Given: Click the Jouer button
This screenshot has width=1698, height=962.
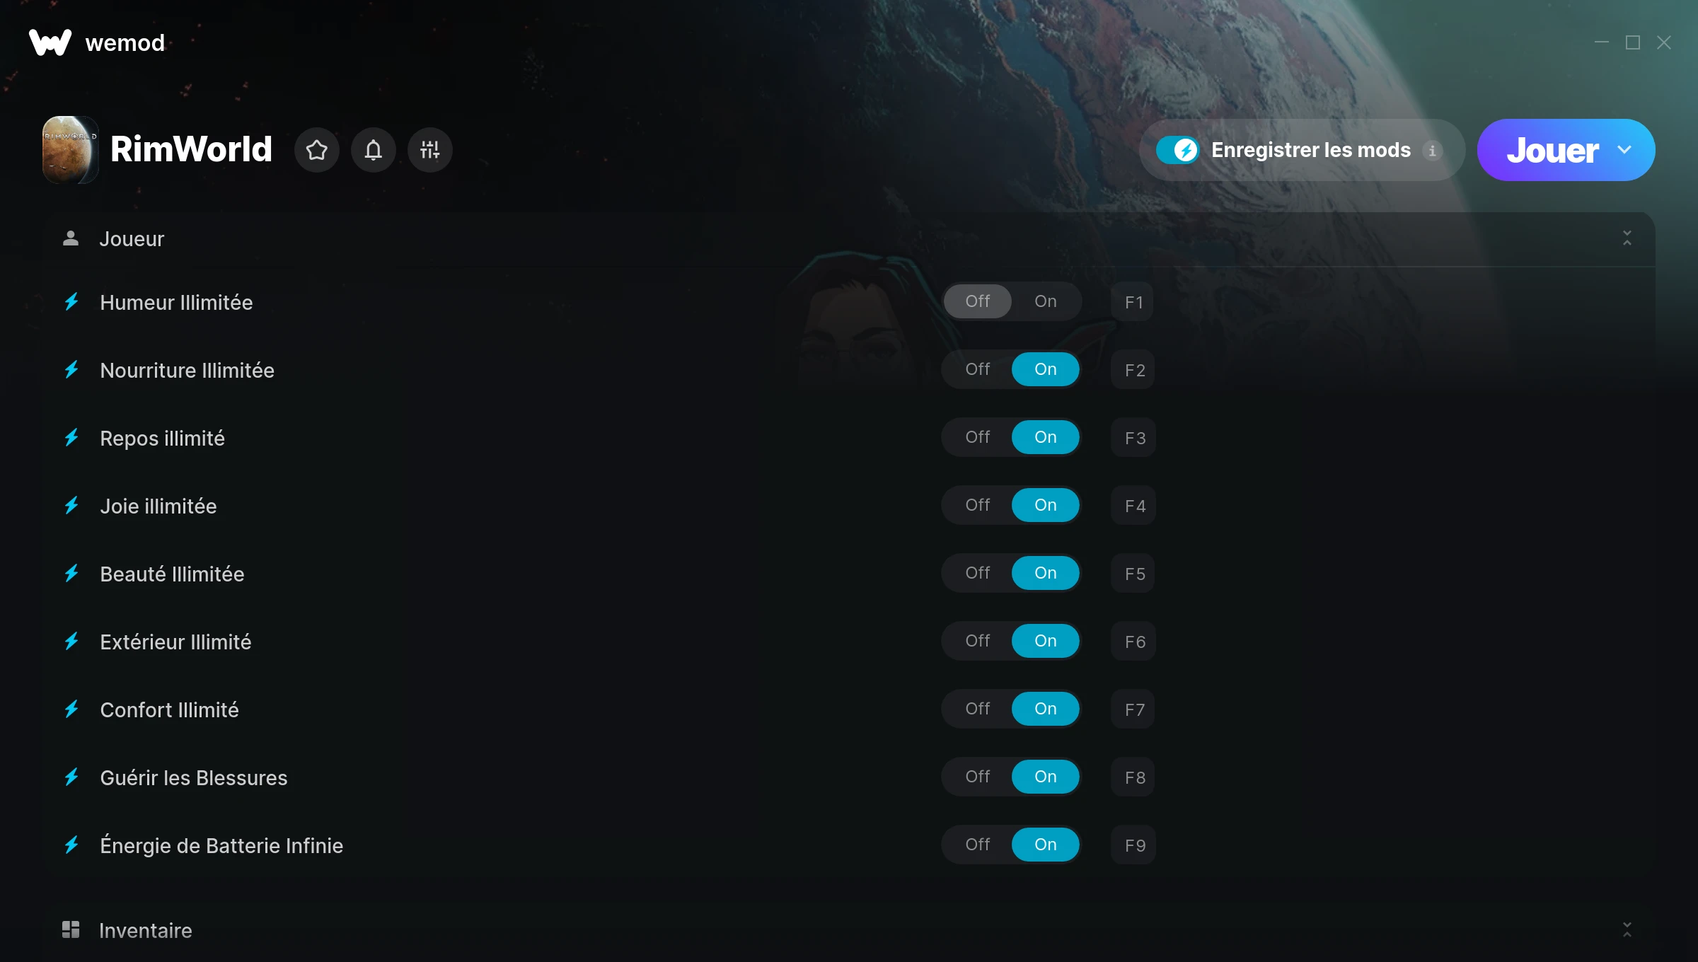Looking at the screenshot, I should [1553, 150].
